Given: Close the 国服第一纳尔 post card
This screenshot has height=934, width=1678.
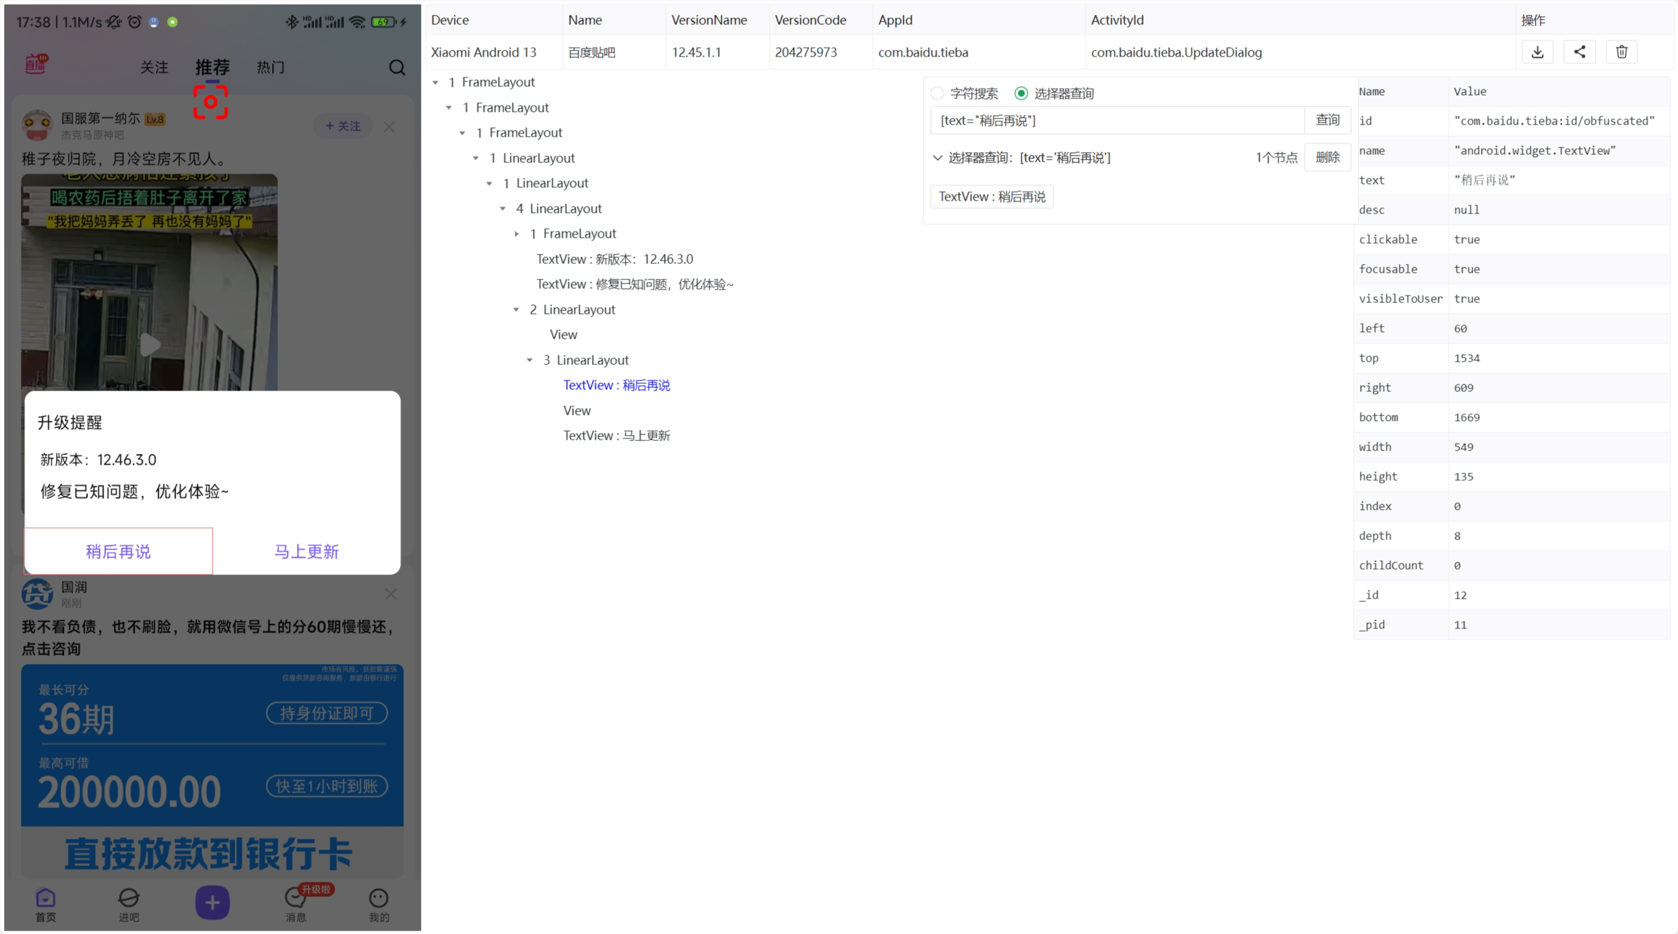Looking at the screenshot, I should pyautogui.click(x=389, y=127).
